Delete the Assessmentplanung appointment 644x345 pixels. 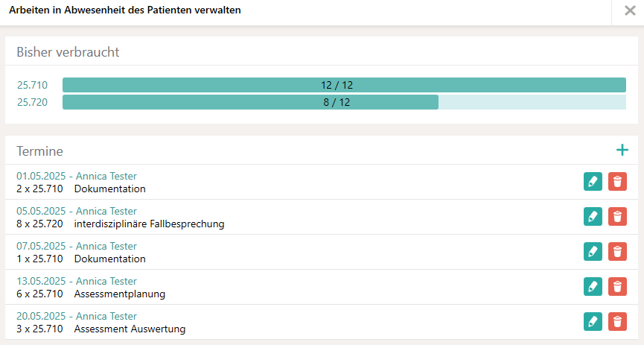click(x=617, y=287)
